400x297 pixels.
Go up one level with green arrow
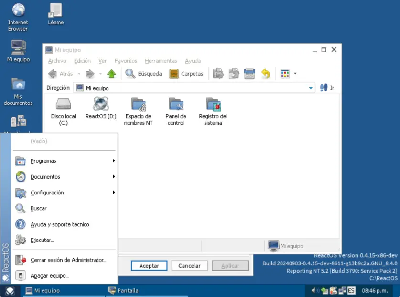(111, 74)
